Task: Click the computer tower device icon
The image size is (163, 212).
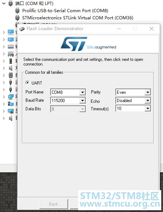Action: point(11,61)
